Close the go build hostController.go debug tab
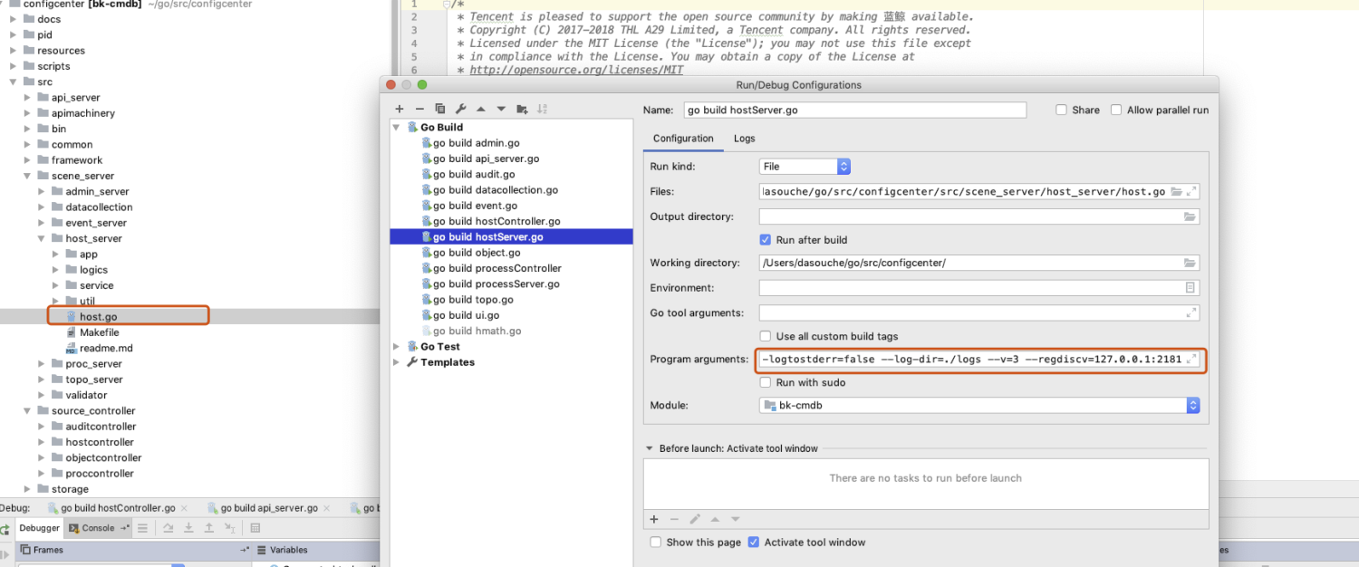The image size is (1359, 567). pos(184,508)
